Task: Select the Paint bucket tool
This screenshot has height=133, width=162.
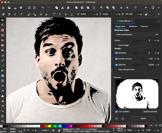Action: (2, 91)
